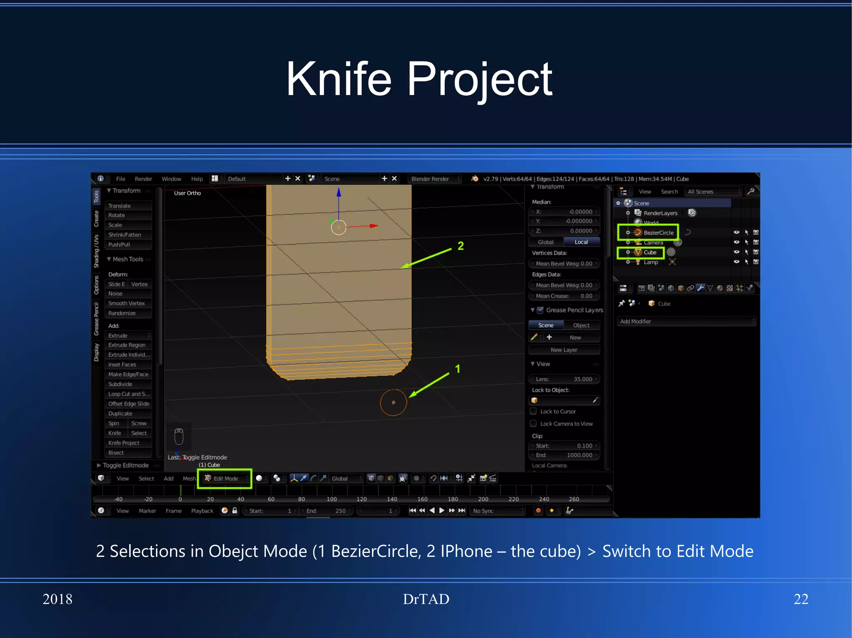This screenshot has height=638, width=852.
Task: Open the Edit Mode selector dropdown
Action: pyautogui.click(x=225, y=478)
